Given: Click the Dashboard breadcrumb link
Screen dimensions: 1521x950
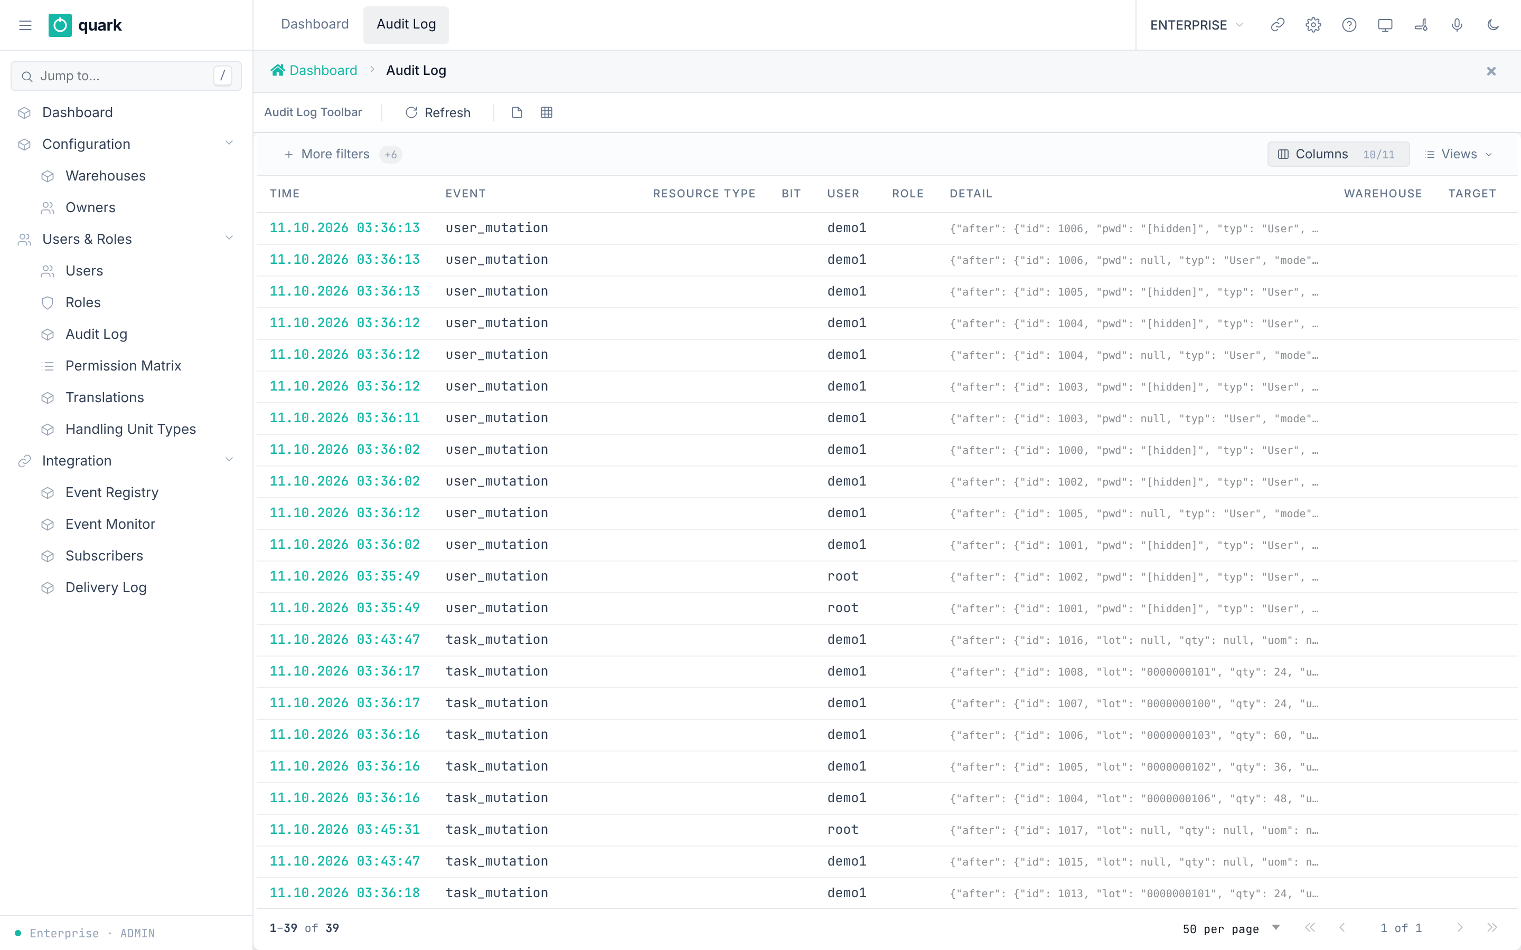Looking at the screenshot, I should point(323,70).
